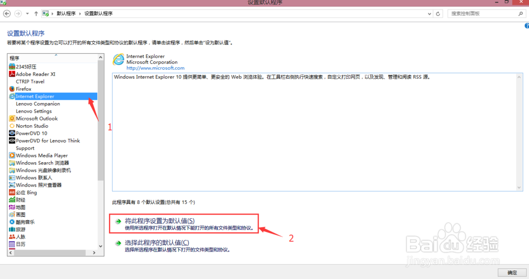Select Lenovo Companion entry

coord(38,104)
